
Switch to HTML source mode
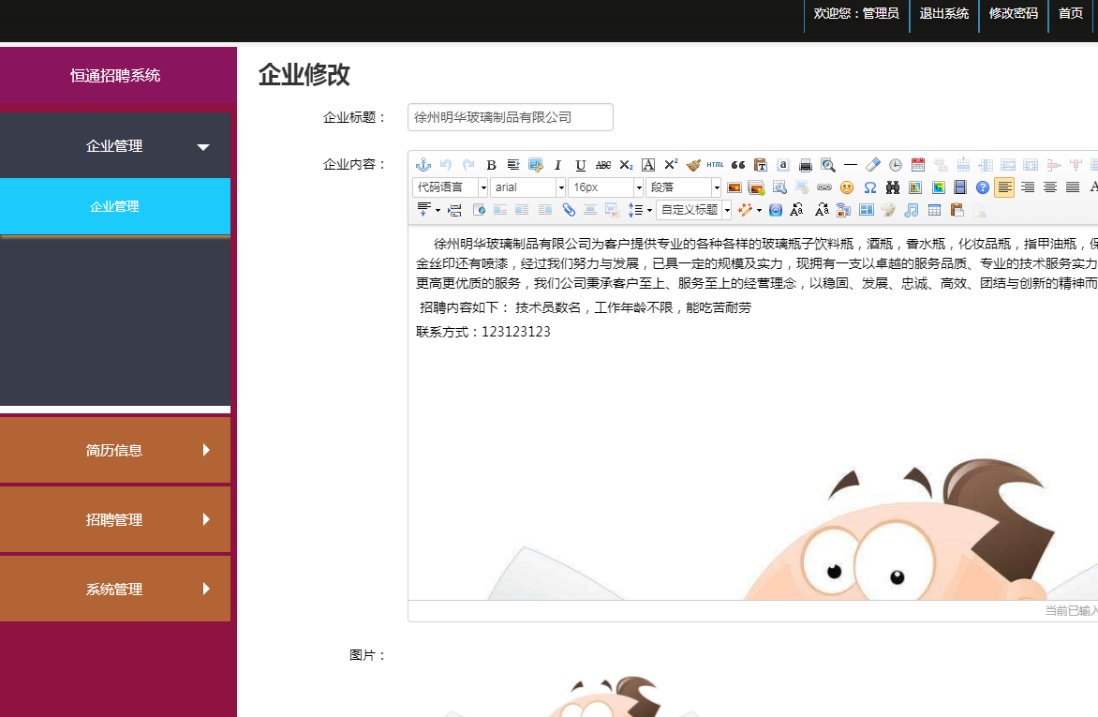(715, 165)
